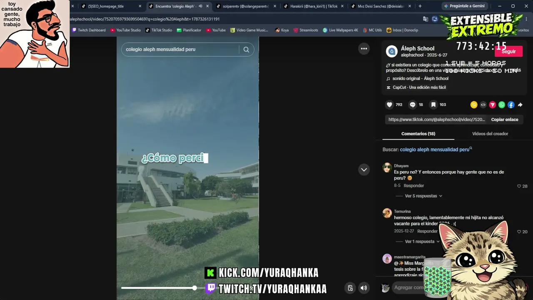Switch to the (5)SEO_homepage_title browser tab
The width and height of the screenshot is (533, 300).
[111, 6]
